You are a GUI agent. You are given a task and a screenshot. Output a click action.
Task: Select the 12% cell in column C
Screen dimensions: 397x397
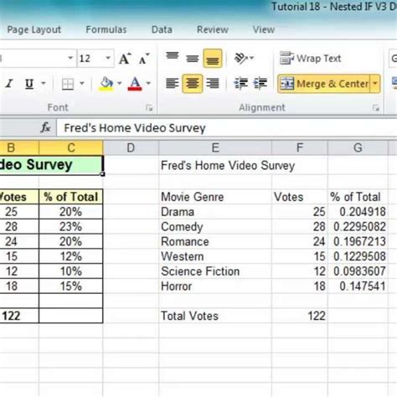71,256
